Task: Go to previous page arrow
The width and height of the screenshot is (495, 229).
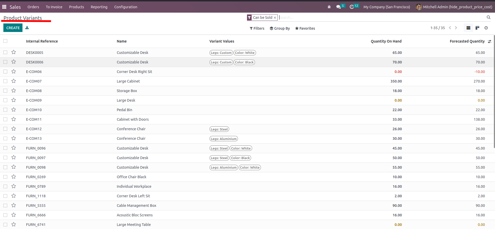Action: (450, 28)
